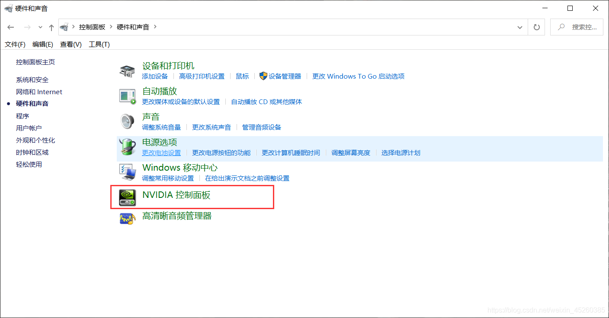Viewport: 609px width, 318px height.
Task: Click the search magnifier icon
Action: point(561,27)
